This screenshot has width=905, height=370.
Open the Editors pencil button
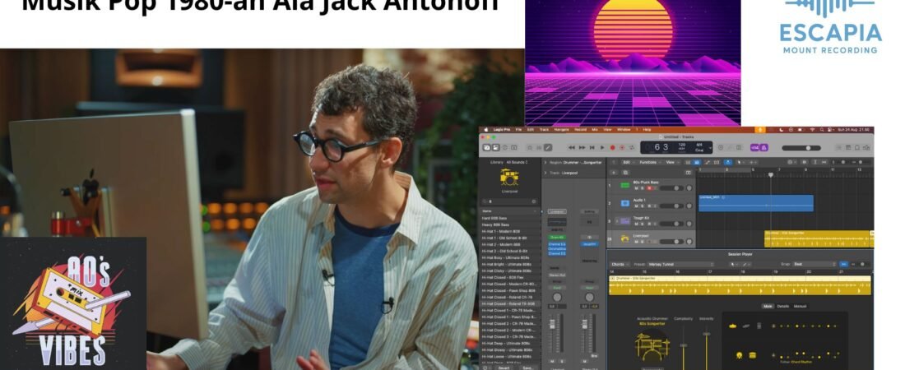point(548,148)
